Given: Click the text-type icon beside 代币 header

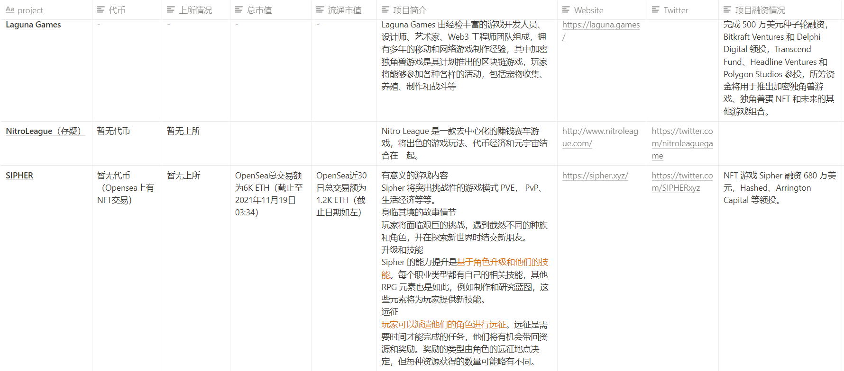Looking at the screenshot, I should point(101,10).
